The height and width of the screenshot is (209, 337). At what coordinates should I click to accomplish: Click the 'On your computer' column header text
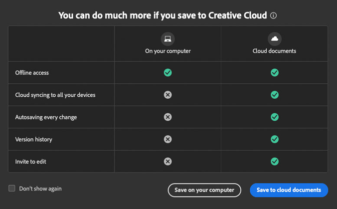(x=168, y=51)
